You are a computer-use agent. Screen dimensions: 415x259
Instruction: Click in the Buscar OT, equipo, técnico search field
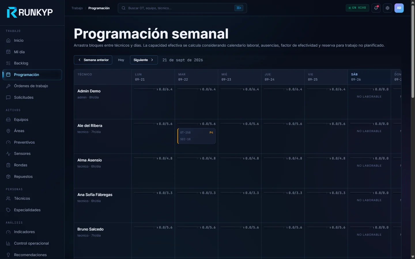point(182,8)
